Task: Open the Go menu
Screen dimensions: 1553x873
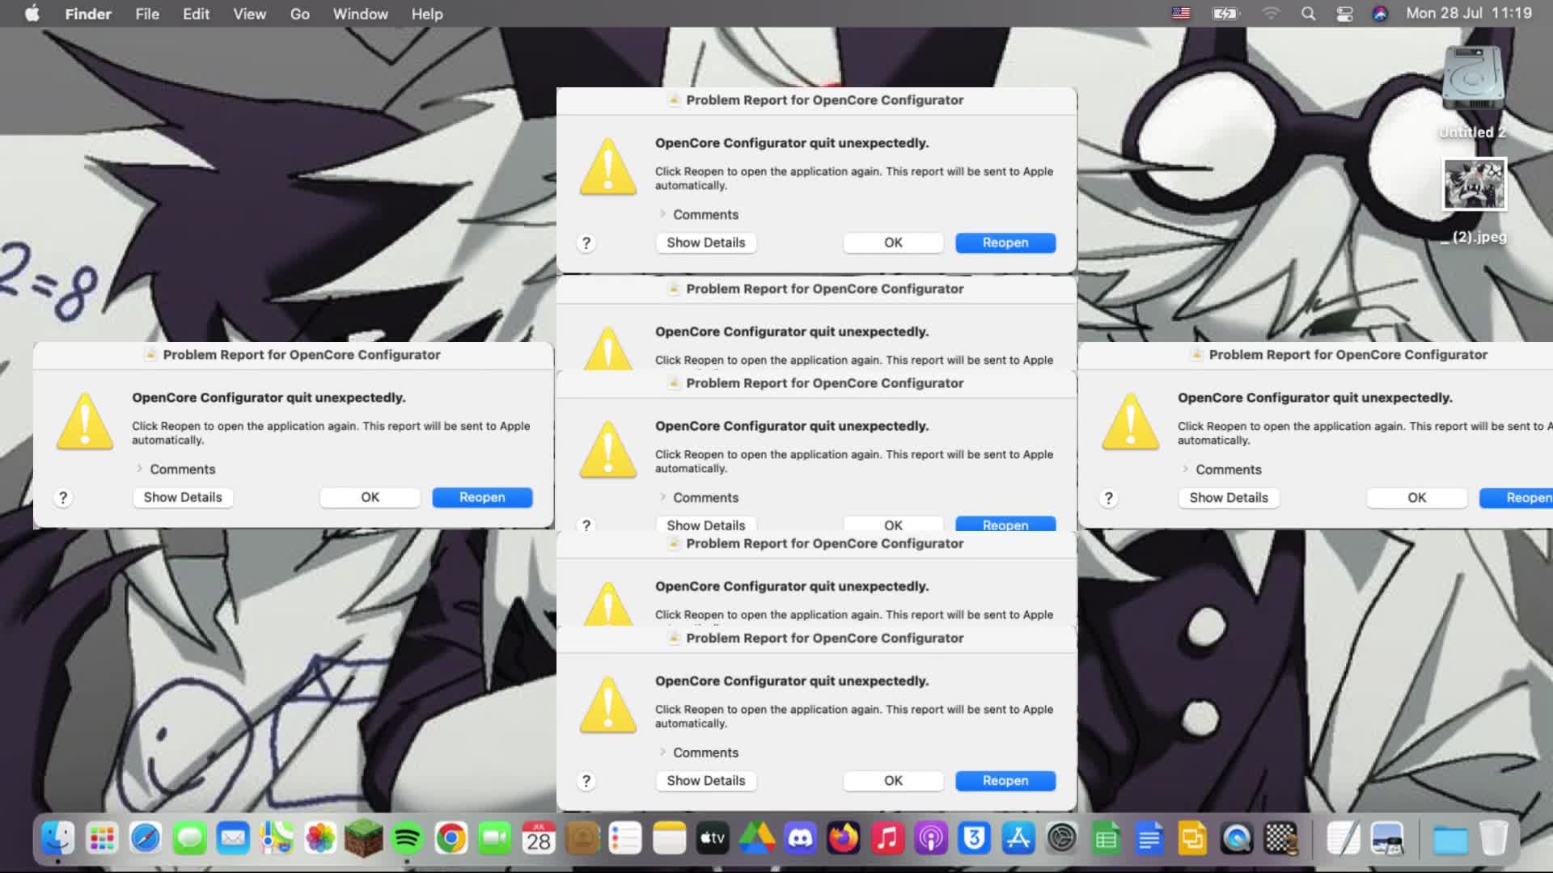Action: (299, 14)
